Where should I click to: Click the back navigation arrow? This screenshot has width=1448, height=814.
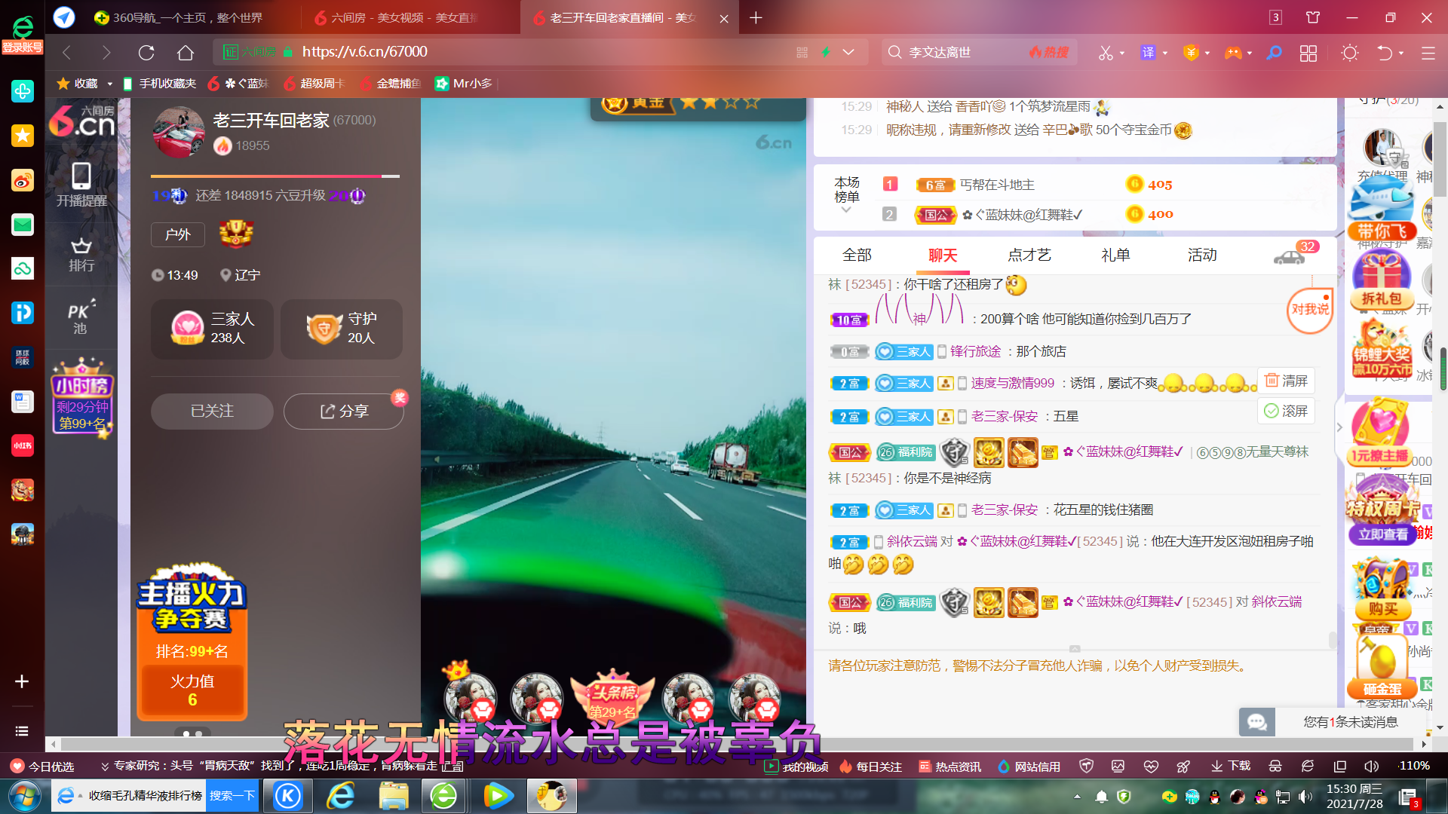(66, 53)
